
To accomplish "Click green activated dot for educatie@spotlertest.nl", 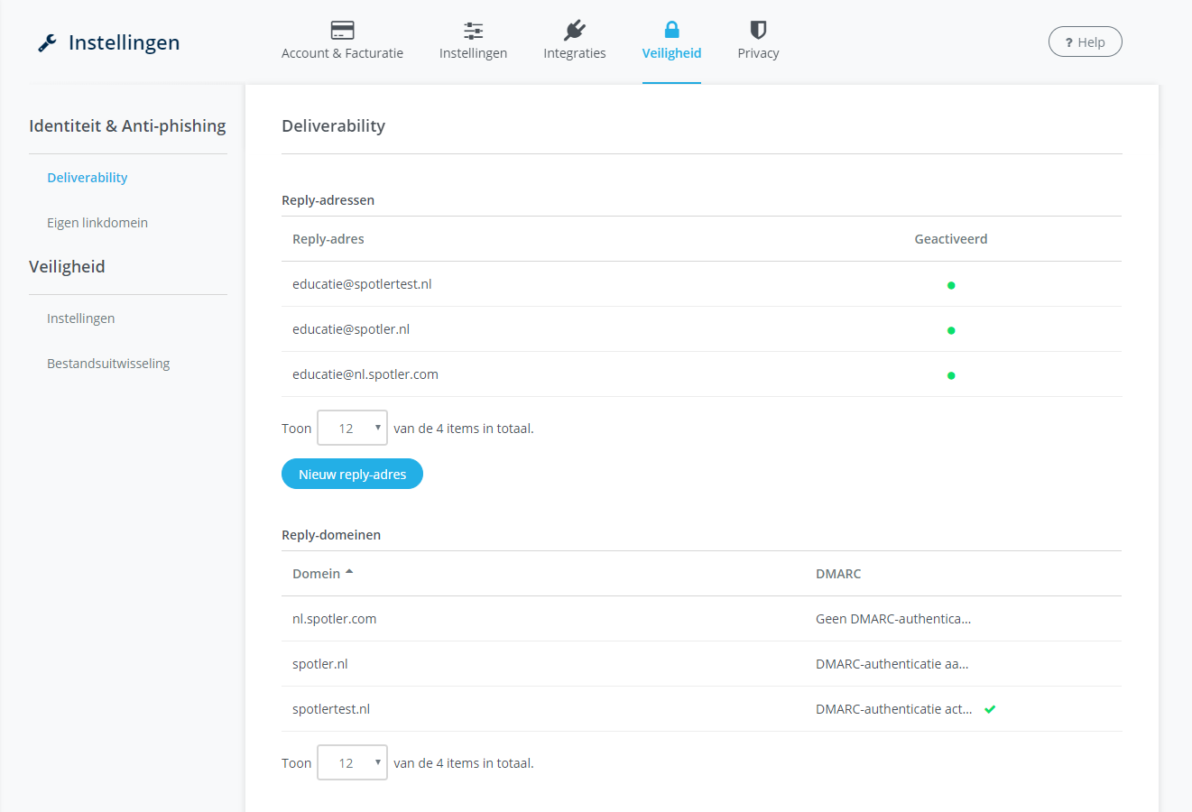I will [x=951, y=285].
